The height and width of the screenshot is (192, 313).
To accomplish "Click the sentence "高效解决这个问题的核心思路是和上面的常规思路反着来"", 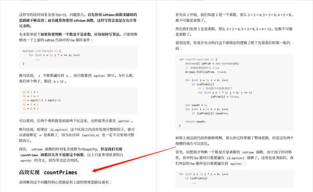I will (x=65, y=182).
